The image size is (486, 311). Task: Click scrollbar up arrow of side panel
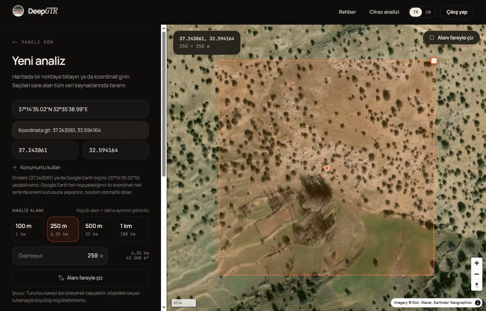point(164,28)
